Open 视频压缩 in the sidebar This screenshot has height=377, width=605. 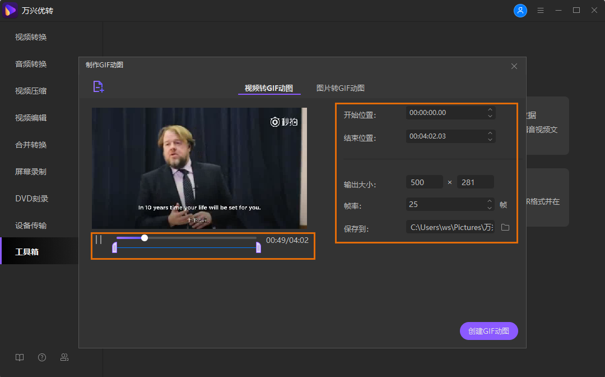(x=31, y=91)
